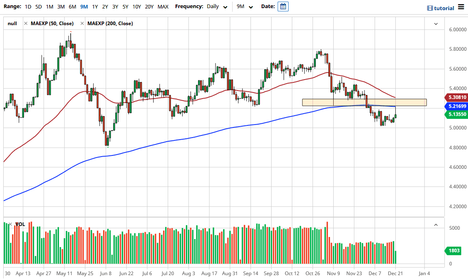Switch range to MAX
The width and height of the screenshot is (468, 280).
163,6
